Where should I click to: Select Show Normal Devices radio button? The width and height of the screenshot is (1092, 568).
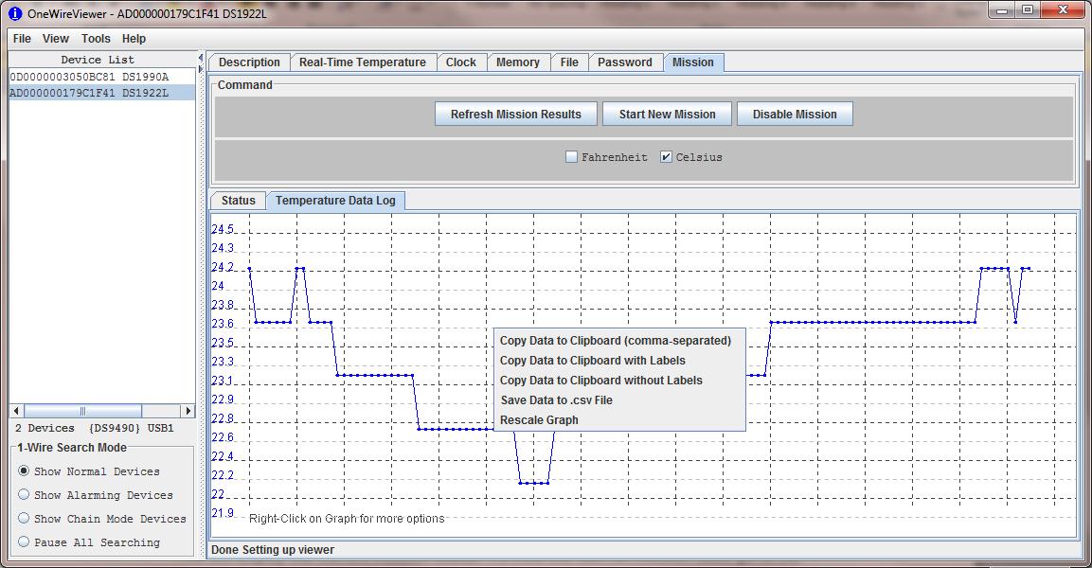pyautogui.click(x=25, y=470)
